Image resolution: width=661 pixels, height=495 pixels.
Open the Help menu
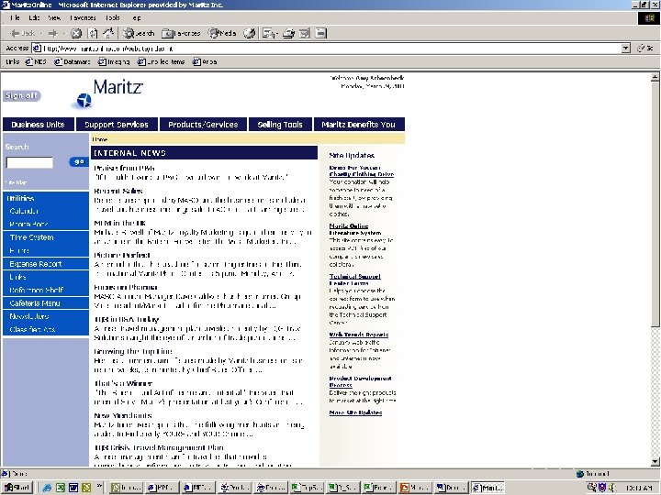tap(137, 17)
